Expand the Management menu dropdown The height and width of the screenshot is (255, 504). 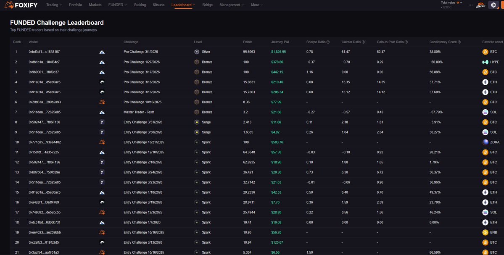coord(232,5)
